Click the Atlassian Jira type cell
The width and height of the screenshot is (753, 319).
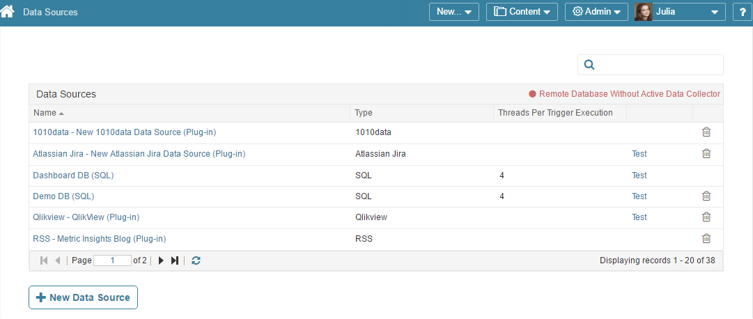[x=381, y=154]
